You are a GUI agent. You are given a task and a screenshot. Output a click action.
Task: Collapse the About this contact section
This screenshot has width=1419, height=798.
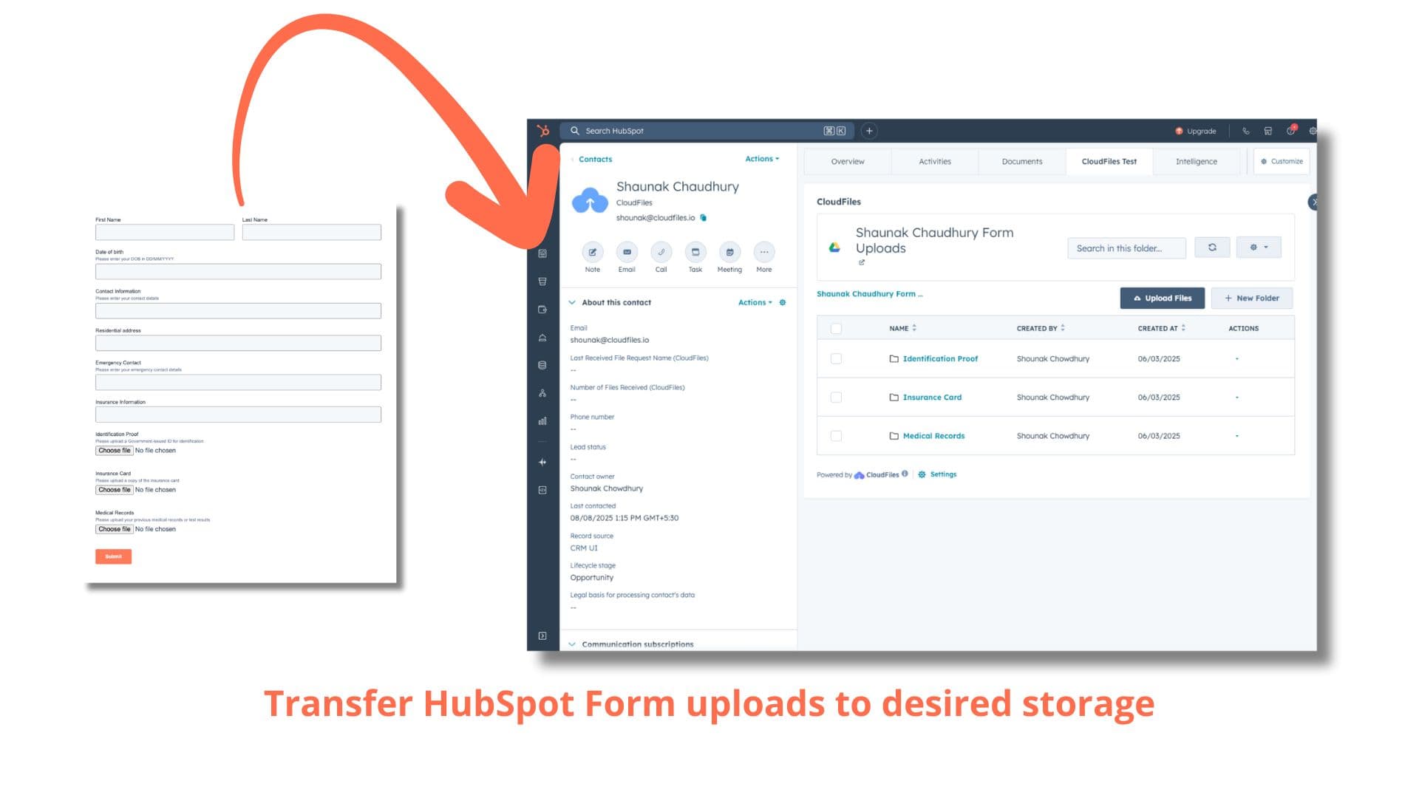coord(572,302)
